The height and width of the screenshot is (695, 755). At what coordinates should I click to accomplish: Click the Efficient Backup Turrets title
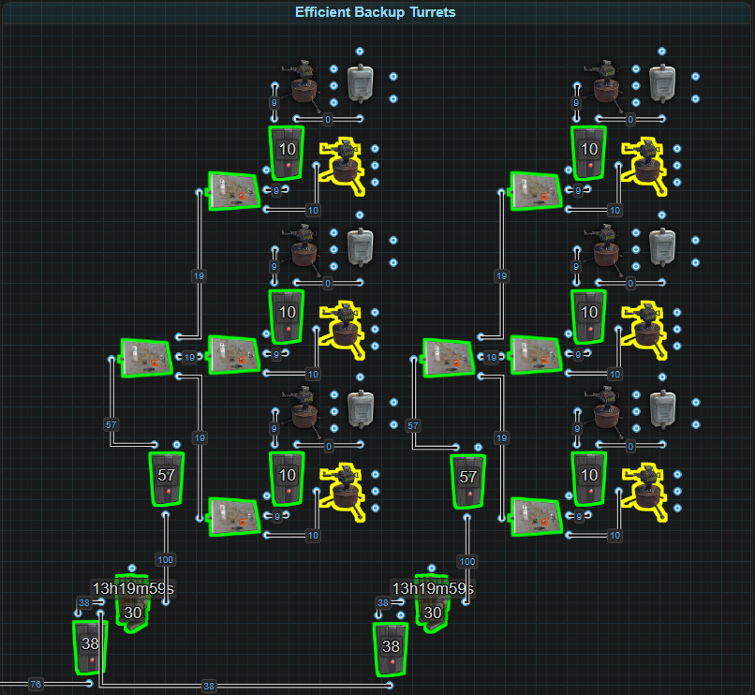click(x=375, y=12)
